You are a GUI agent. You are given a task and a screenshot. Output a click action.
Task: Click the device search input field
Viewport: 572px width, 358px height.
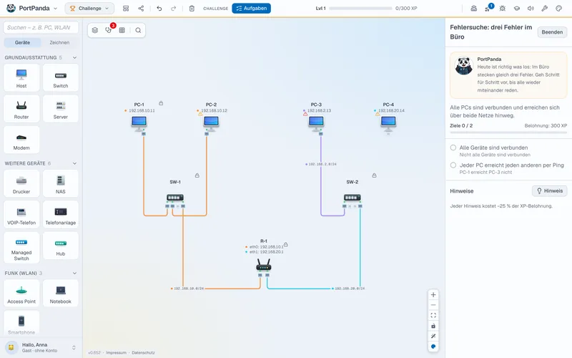click(41, 27)
